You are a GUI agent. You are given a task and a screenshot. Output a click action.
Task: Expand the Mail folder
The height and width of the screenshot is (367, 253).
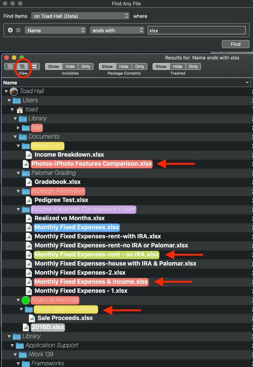(x=18, y=128)
